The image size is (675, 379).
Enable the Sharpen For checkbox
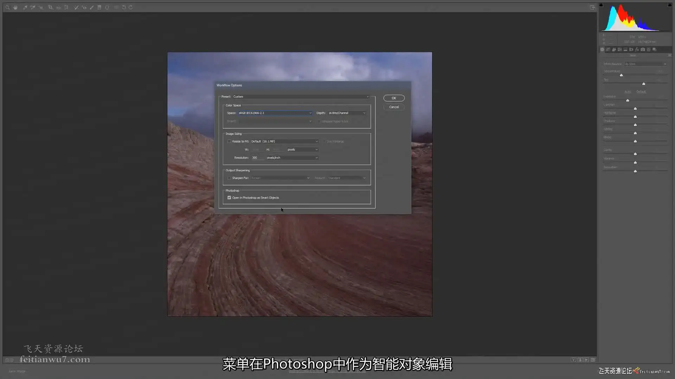click(x=229, y=178)
